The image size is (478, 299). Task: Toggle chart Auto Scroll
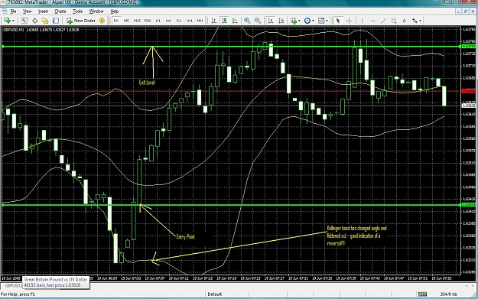coord(271,21)
